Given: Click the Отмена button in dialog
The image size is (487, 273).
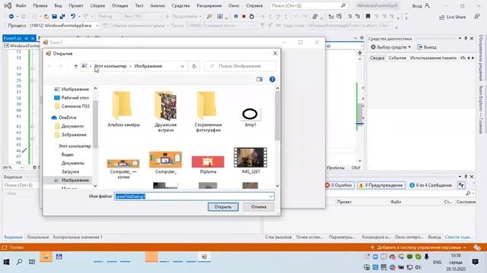Looking at the screenshot, I should [x=259, y=207].
